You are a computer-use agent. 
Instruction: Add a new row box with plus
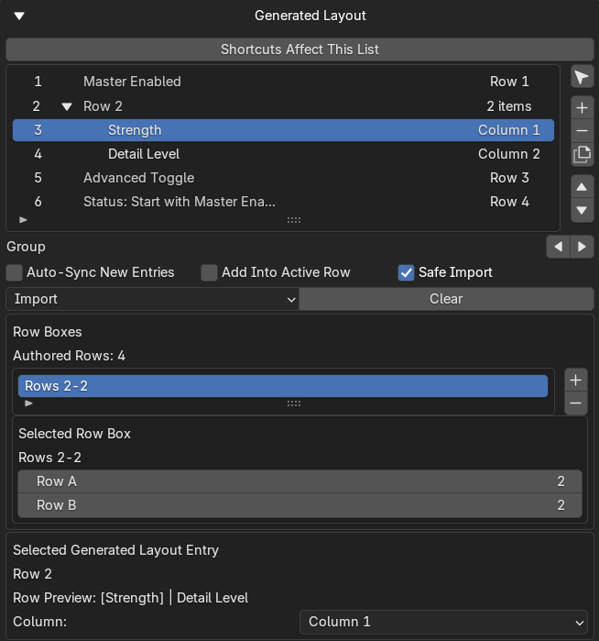(x=576, y=381)
